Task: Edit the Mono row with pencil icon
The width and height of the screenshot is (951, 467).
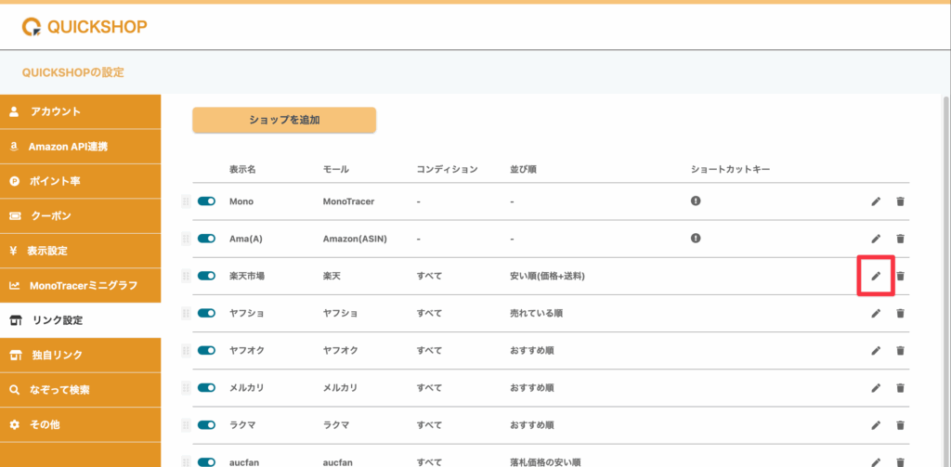Action: pos(876,201)
